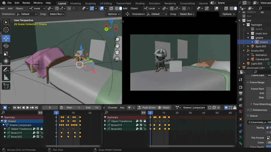Open the Key menu in Action Editor
271x152 pixels.
coord(122,108)
